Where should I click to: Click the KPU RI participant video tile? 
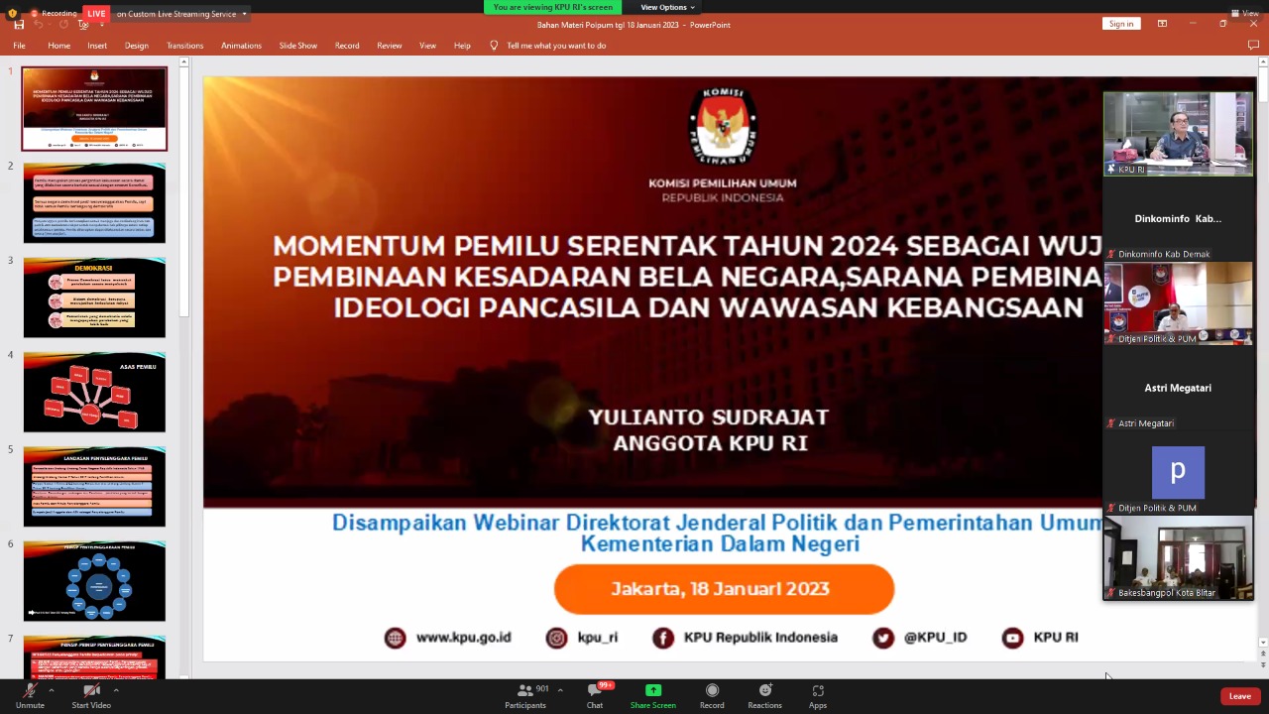coord(1178,134)
